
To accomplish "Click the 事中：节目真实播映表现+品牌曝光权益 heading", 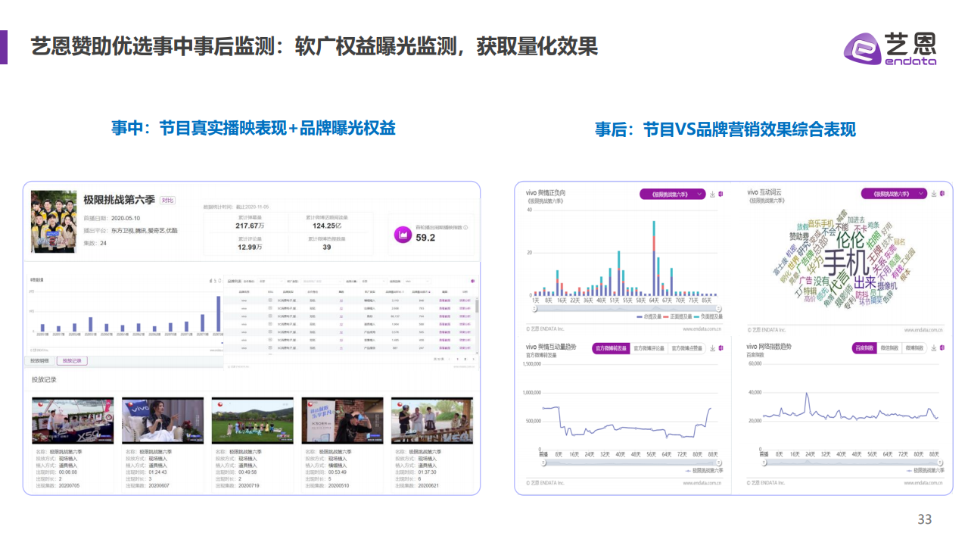I will [254, 128].
